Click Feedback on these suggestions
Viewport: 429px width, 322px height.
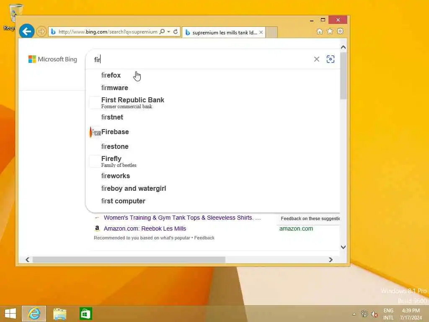310,218
